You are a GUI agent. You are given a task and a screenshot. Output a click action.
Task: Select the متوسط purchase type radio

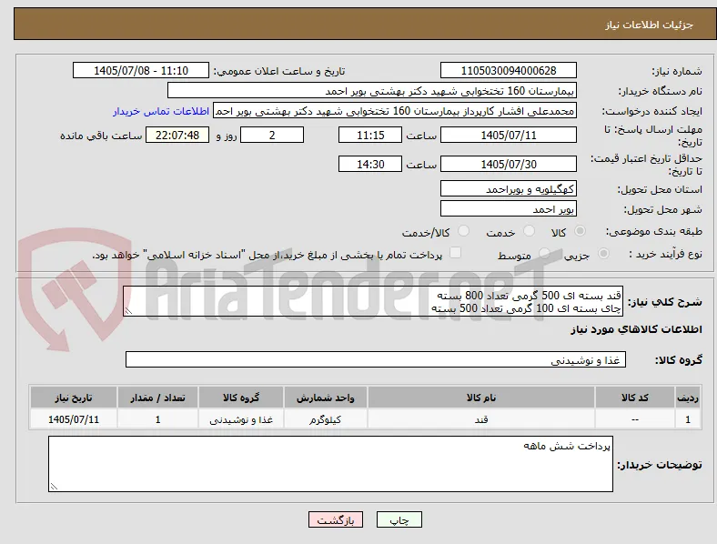click(x=544, y=253)
